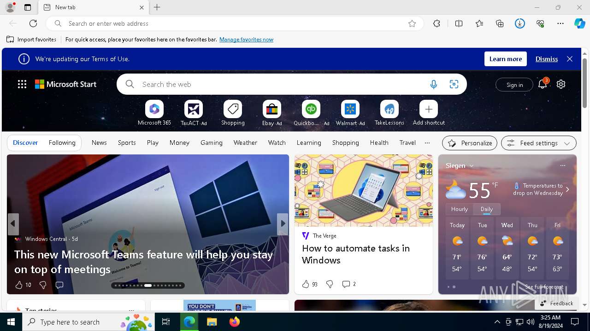
Task: Click Import favorites
Action: [x=31, y=40]
